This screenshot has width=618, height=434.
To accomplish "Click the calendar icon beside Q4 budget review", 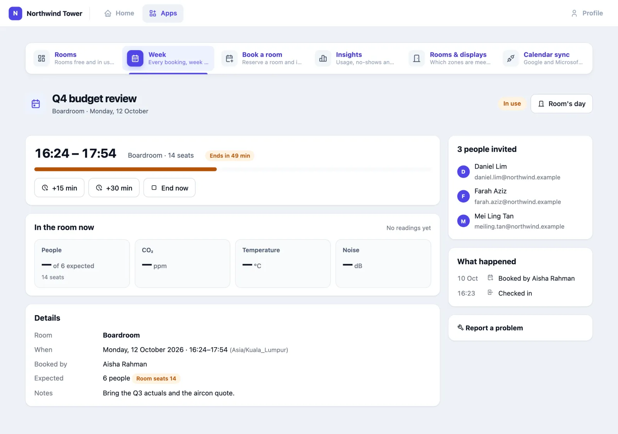I will [36, 104].
